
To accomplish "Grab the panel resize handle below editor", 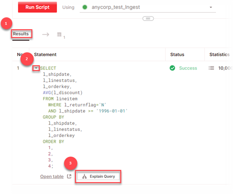I will 148,18.
